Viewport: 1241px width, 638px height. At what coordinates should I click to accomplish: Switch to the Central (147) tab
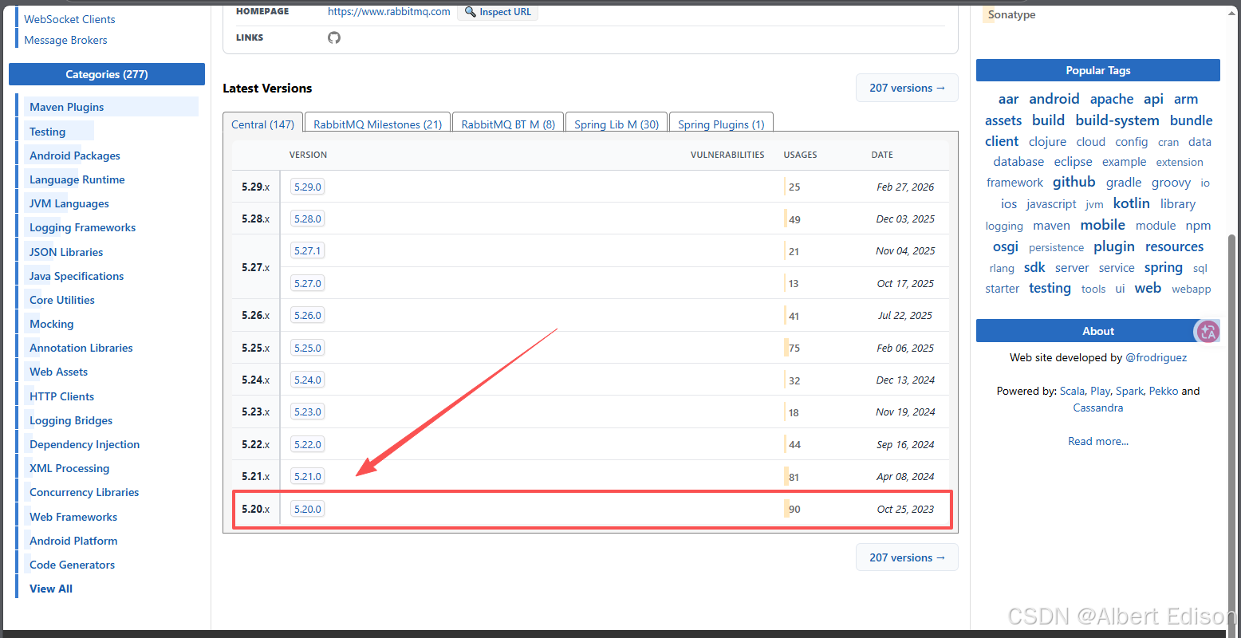[262, 124]
